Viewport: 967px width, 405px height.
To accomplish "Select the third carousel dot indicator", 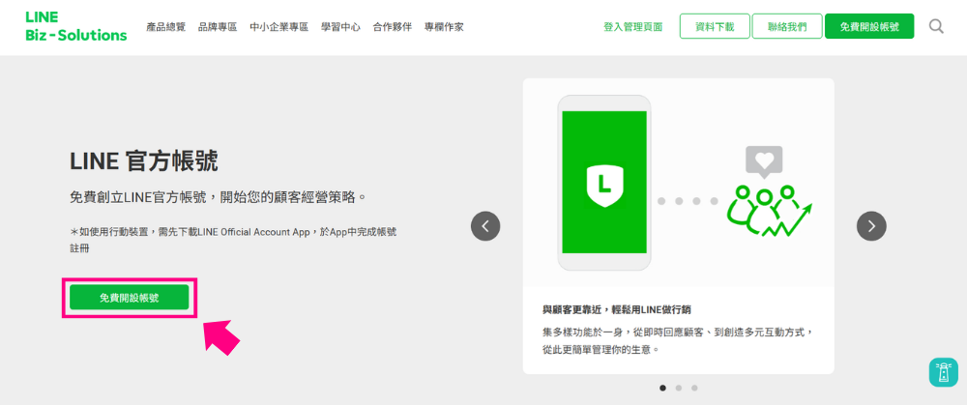I will (693, 388).
